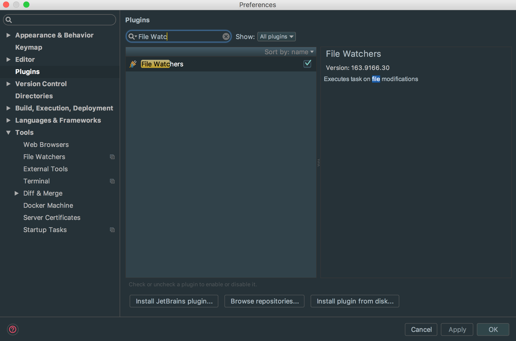This screenshot has width=516, height=341.
Task: Select Keymap in the settings tree
Action: (x=29, y=47)
